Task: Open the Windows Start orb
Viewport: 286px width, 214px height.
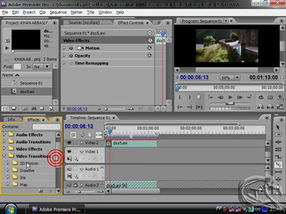Action: [x=11, y=209]
